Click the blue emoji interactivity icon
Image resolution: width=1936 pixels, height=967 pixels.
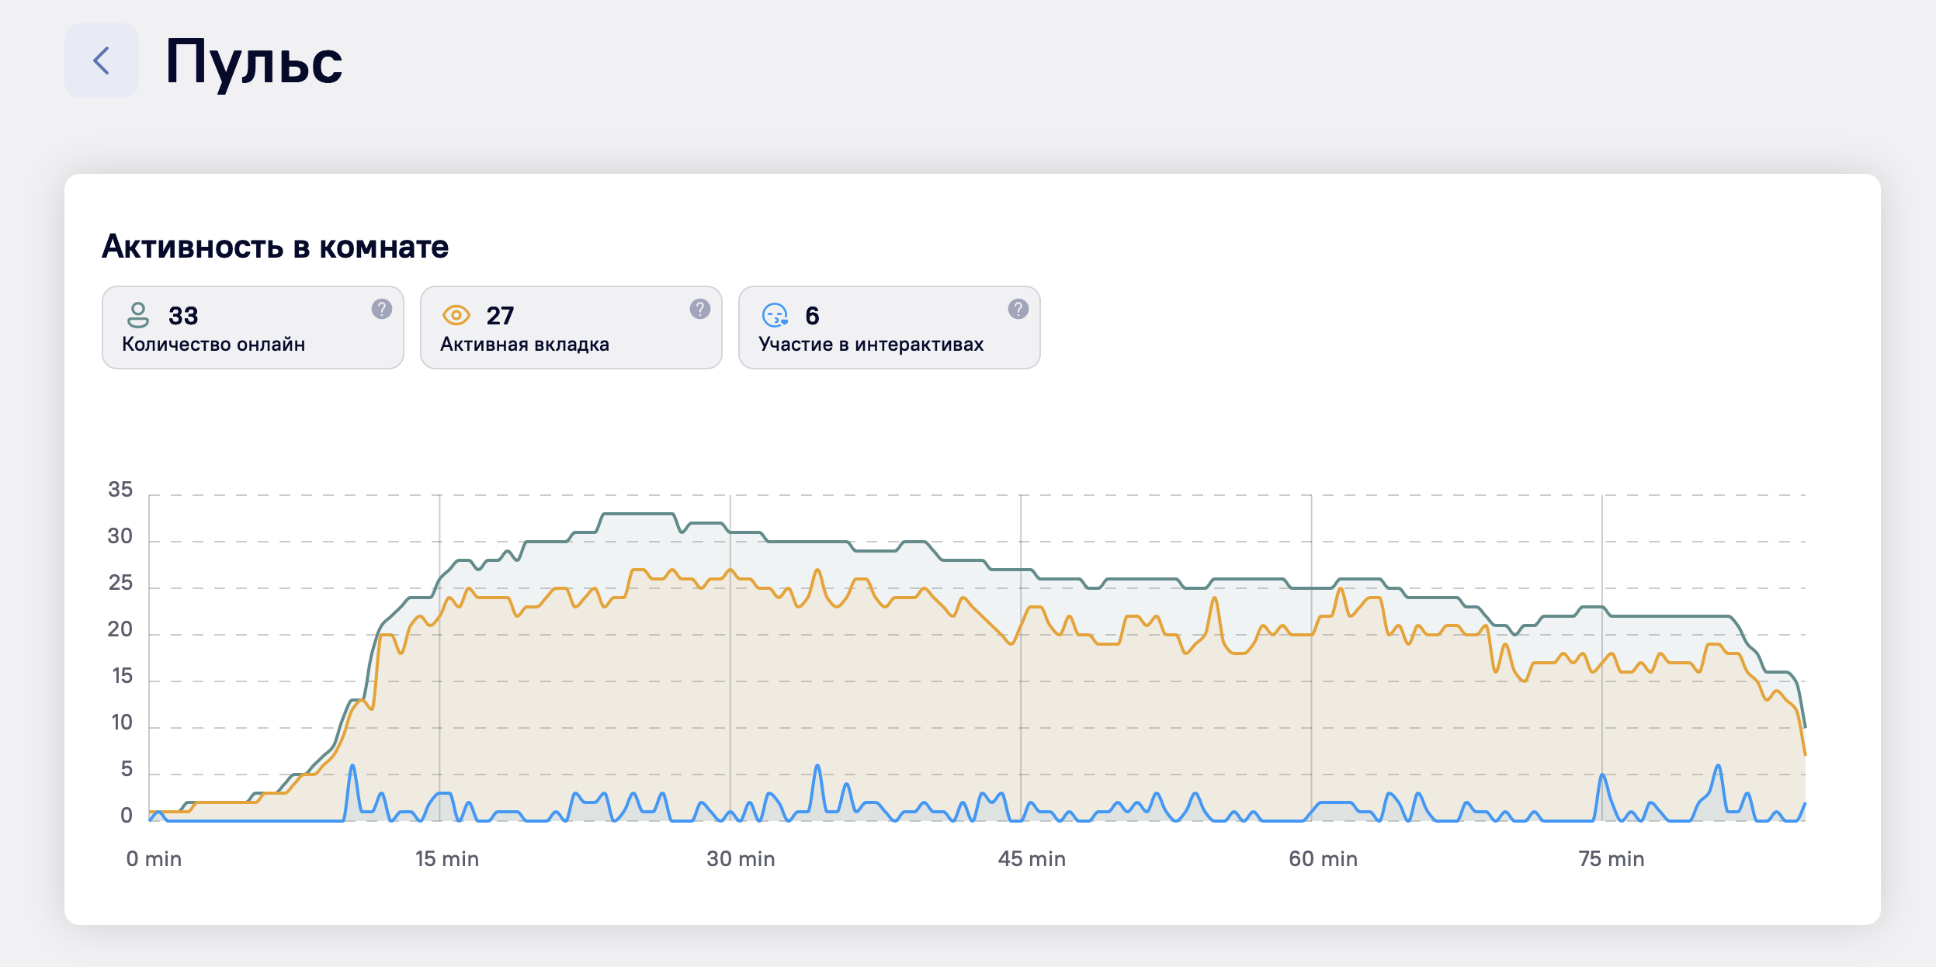775,315
